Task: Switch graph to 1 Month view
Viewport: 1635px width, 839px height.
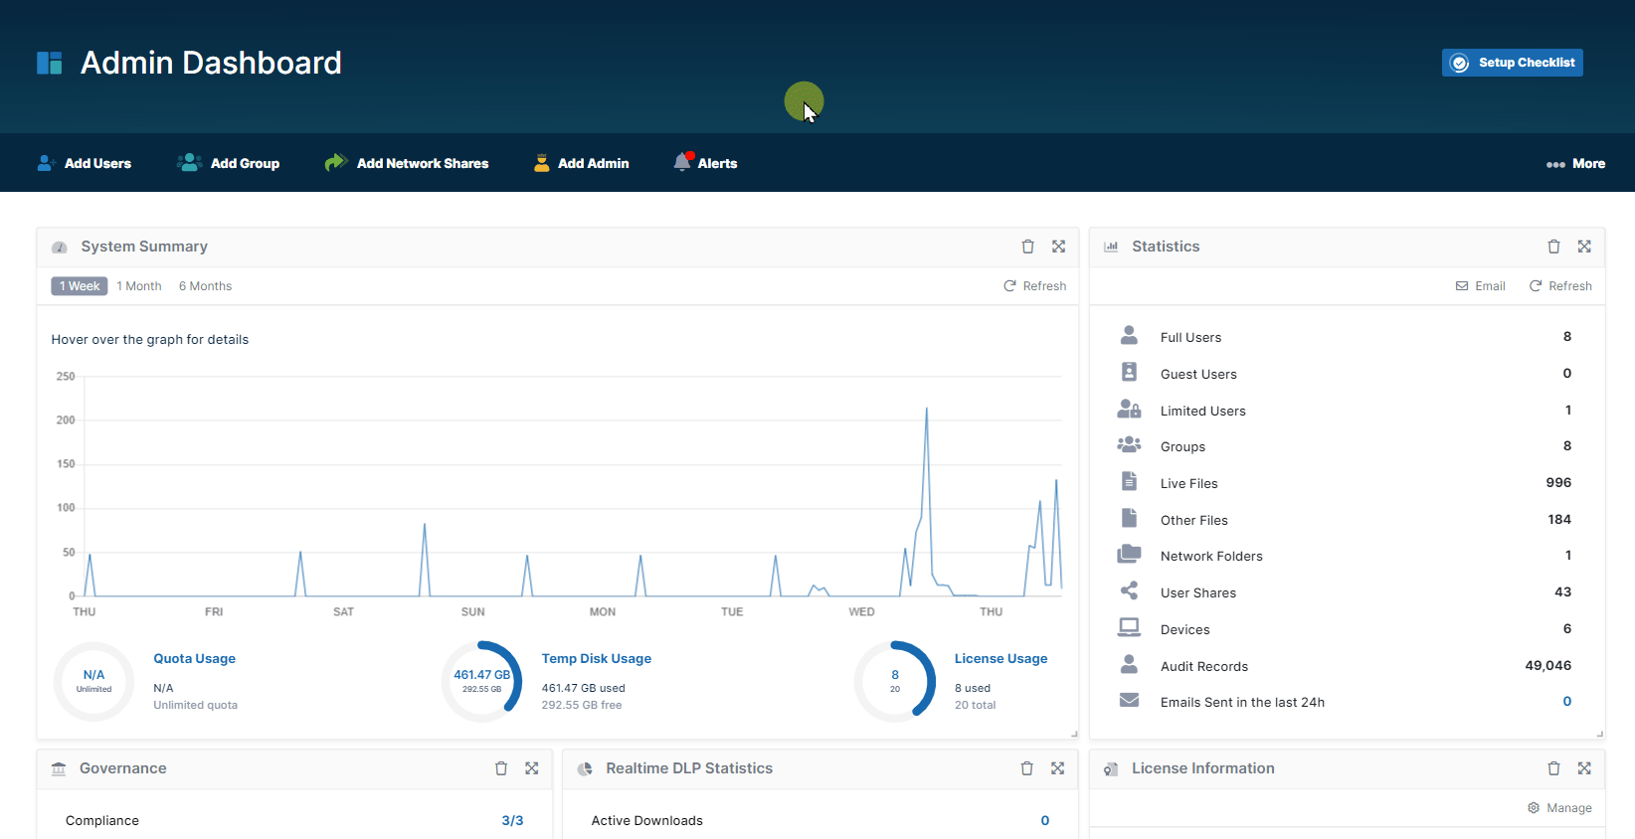Action: pos(139,286)
